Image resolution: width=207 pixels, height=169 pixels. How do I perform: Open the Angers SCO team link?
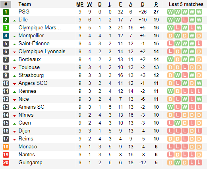(x=33, y=83)
